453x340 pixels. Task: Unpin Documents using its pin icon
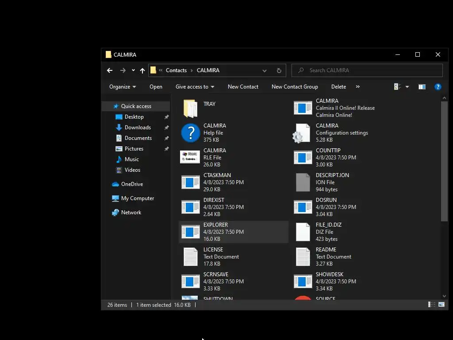pyautogui.click(x=166, y=138)
